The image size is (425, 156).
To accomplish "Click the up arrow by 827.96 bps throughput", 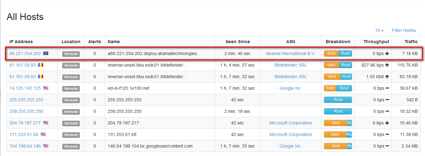I will pos(387,65).
